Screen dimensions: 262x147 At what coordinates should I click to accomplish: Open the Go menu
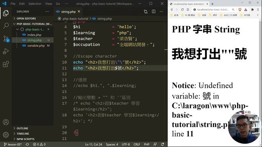(58, 4)
